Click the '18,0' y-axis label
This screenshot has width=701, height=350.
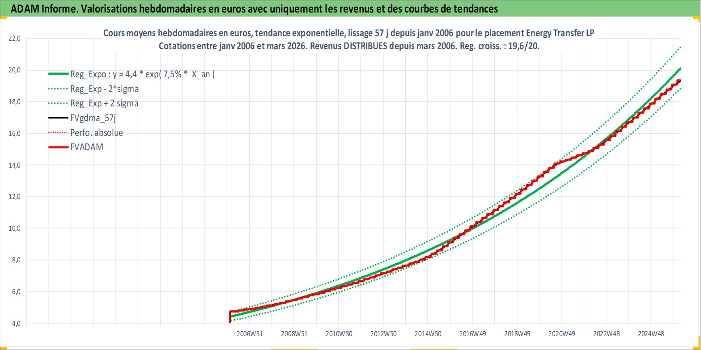pos(15,102)
